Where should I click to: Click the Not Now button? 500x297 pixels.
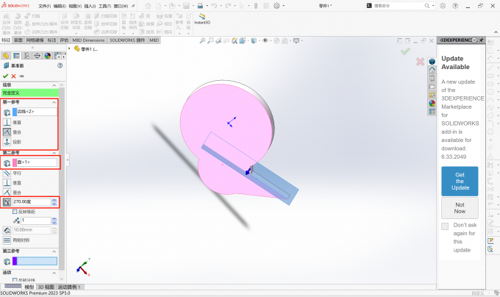coord(460,208)
